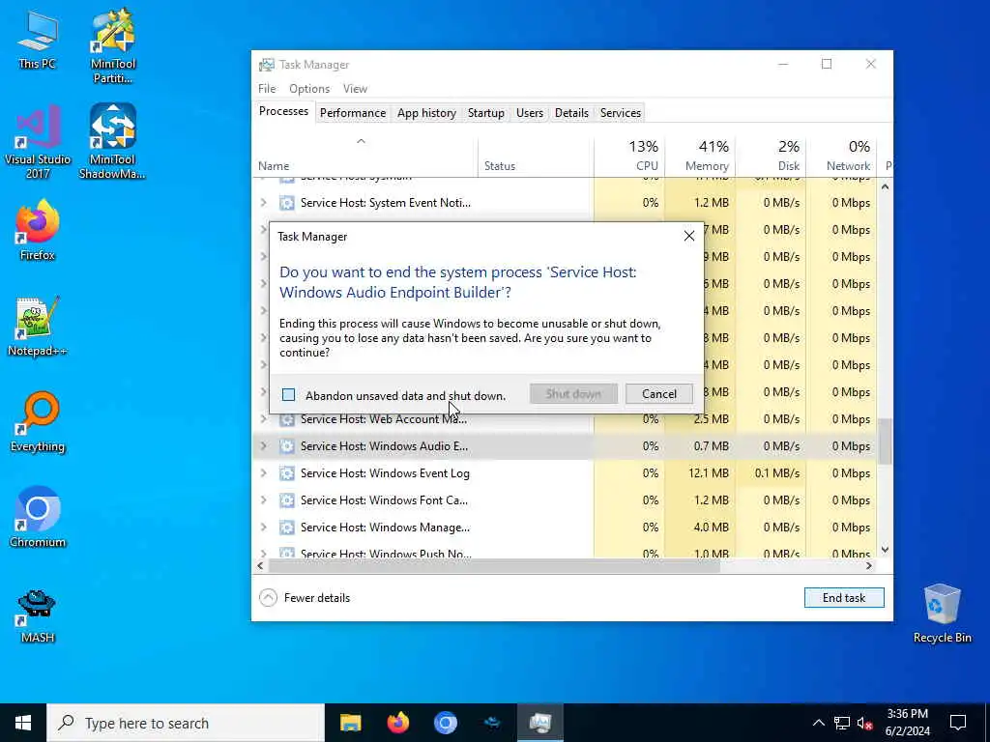The image size is (990, 742).
Task: Click the scroll-down arrow of process list
Action: (886, 550)
